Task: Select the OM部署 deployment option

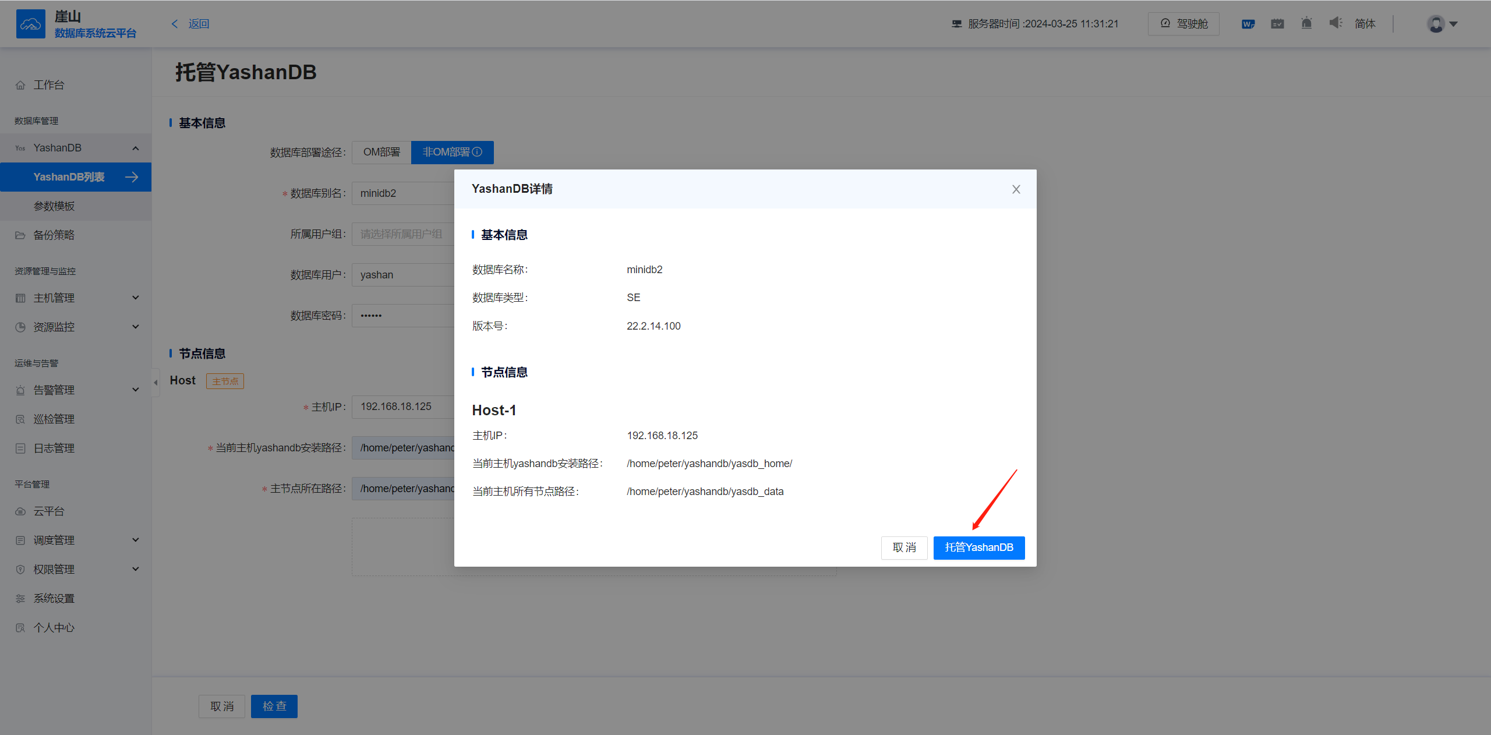Action: [381, 152]
